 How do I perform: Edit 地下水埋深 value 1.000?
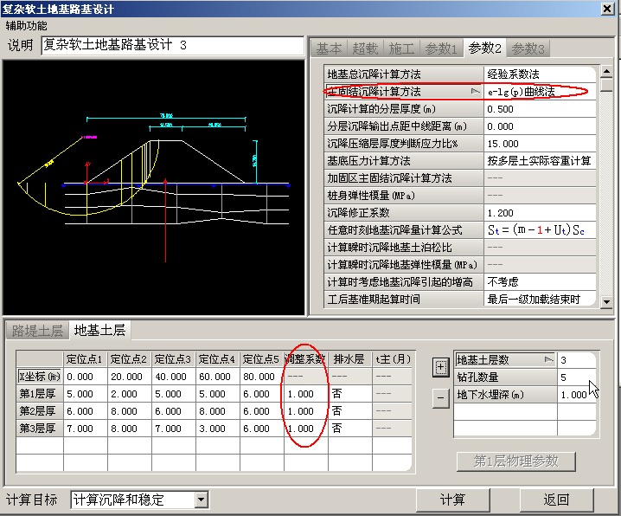point(576,395)
